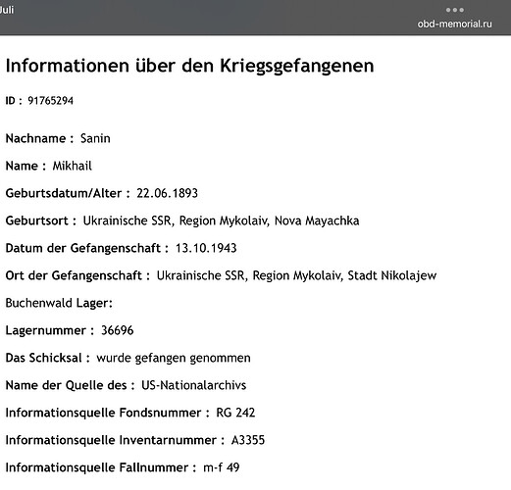
Task: Click the 'Informationsquelle Fallnummer :' label
Action: (x=101, y=468)
